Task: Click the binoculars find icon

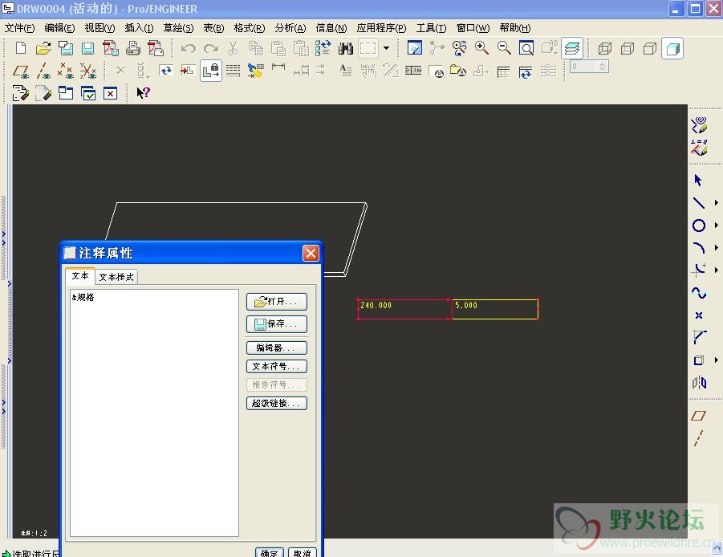Action: pyautogui.click(x=346, y=48)
